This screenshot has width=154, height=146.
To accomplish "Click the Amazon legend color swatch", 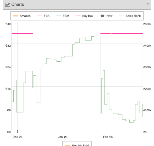I will pos(16,16).
